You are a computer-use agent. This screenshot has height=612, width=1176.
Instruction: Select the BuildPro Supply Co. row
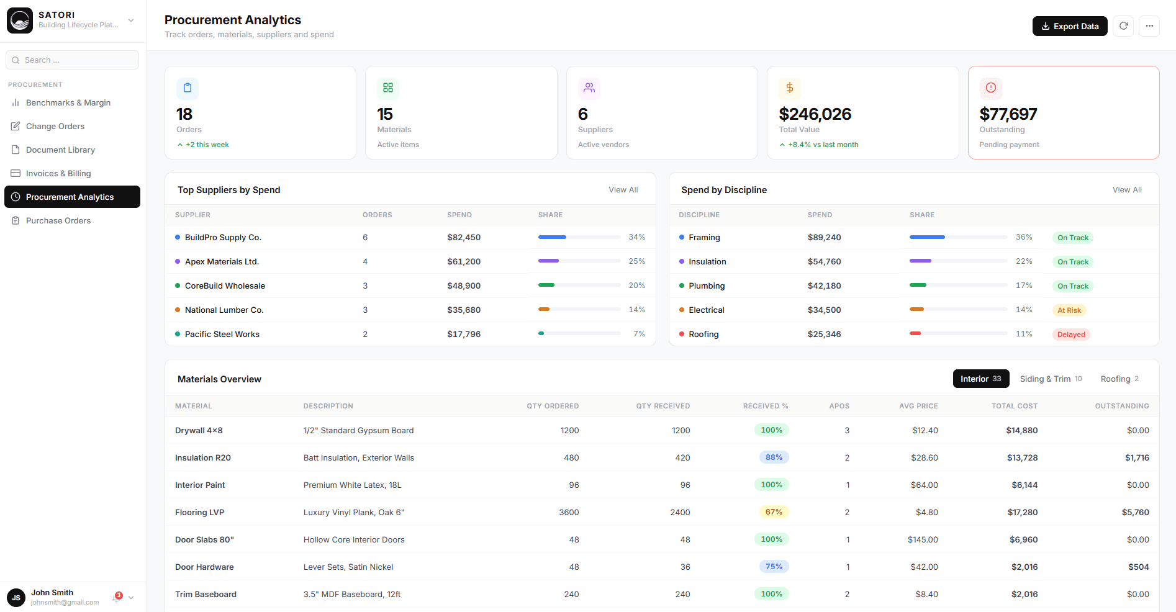tap(410, 237)
